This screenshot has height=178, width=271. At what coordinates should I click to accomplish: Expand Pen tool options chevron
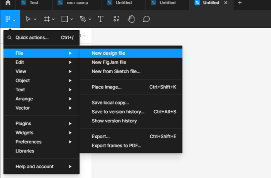click(90, 19)
